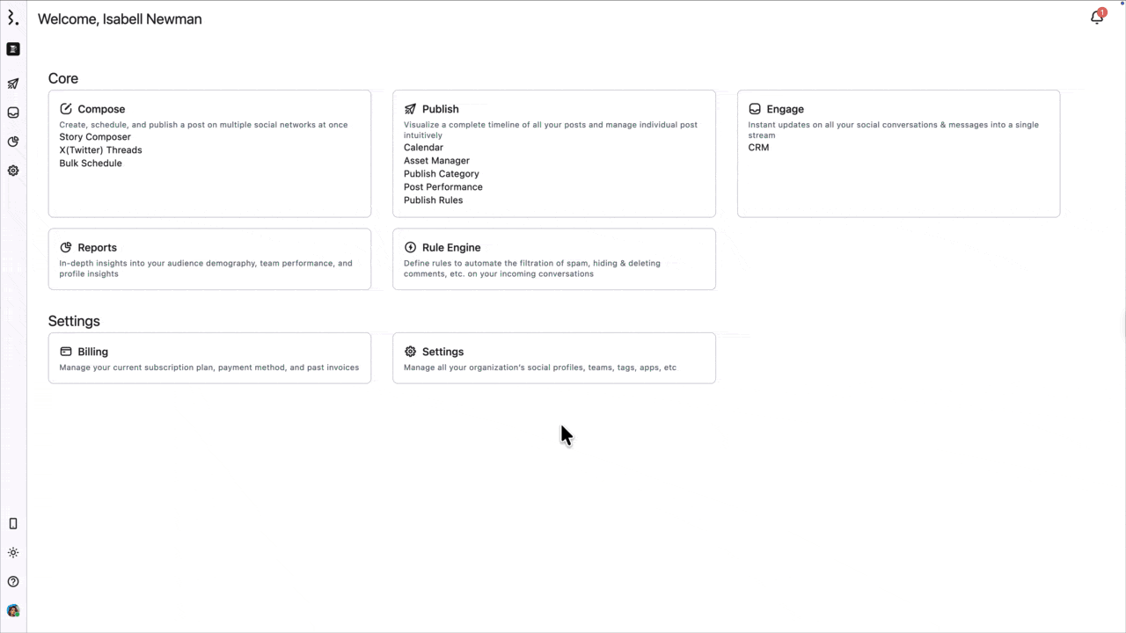This screenshot has height=633, width=1126.
Task: Open the Publish Calendar link
Action: (423, 148)
